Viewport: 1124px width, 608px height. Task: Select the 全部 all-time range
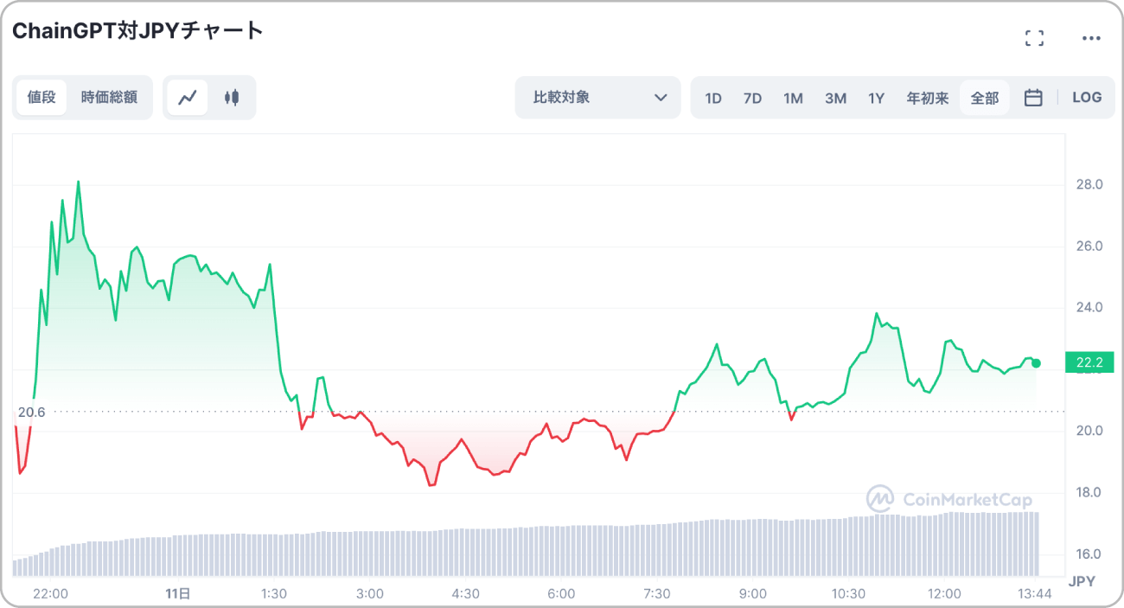point(985,98)
